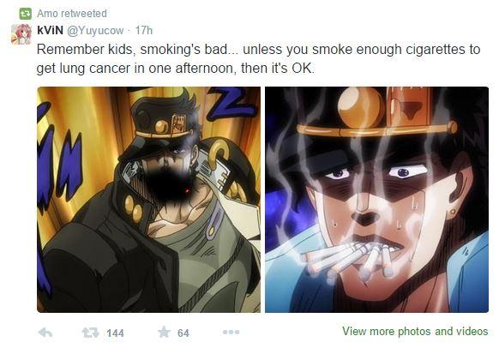Enlarge the right photo with many cigarettes
Image resolution: width=499 pixels, height=348 pixels.
tap(376, 200)
